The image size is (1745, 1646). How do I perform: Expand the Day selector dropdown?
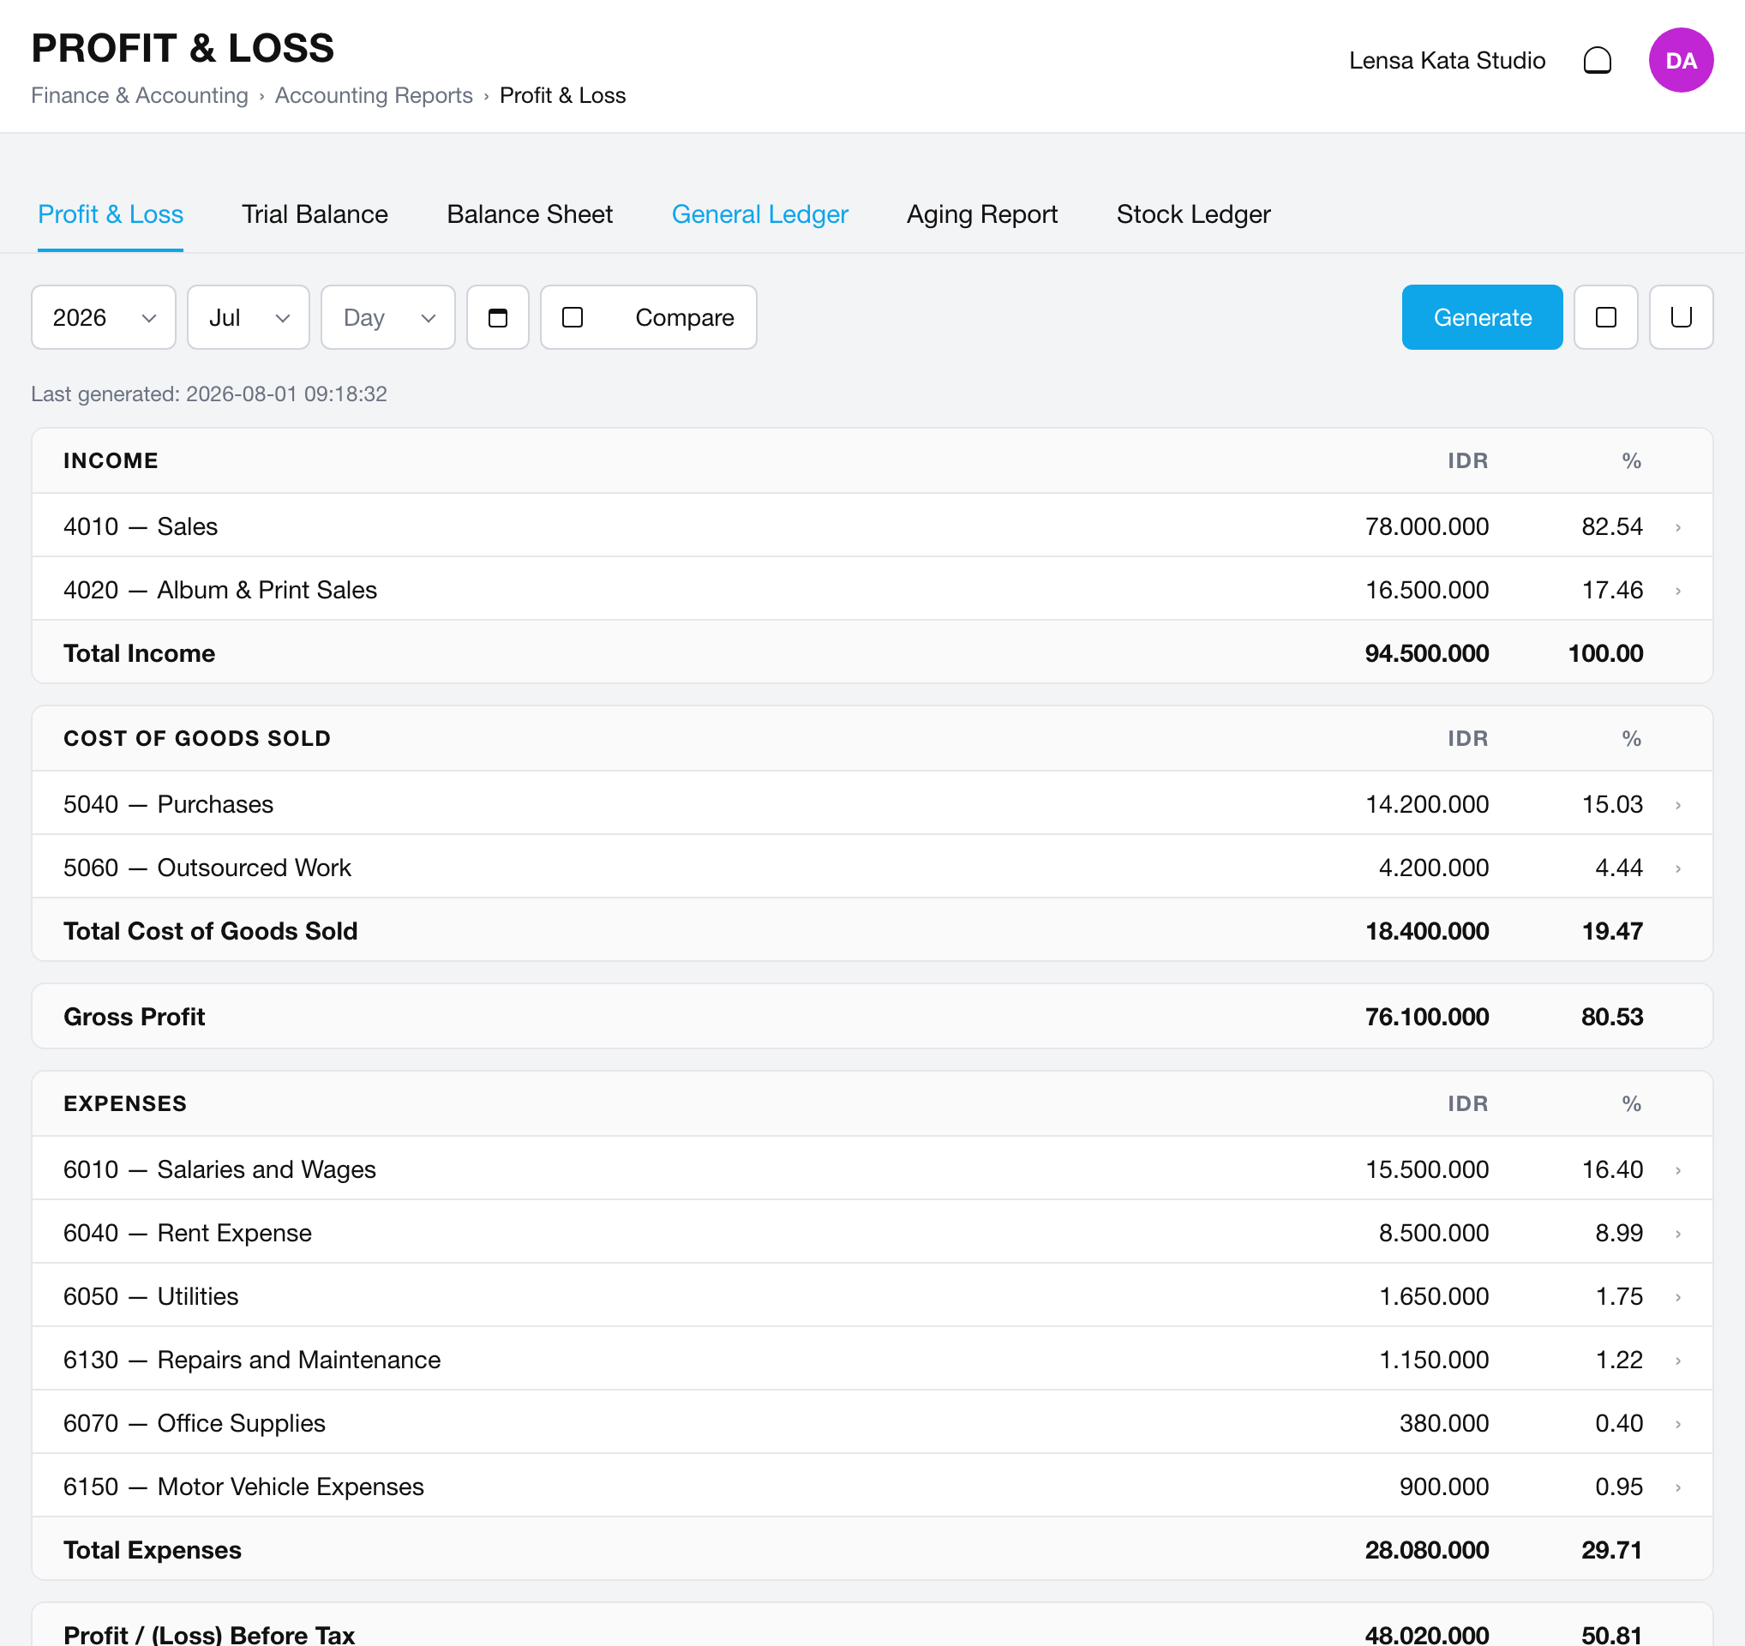coord(388,317)
